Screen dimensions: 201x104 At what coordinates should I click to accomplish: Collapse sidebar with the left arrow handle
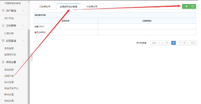point(31,57)
